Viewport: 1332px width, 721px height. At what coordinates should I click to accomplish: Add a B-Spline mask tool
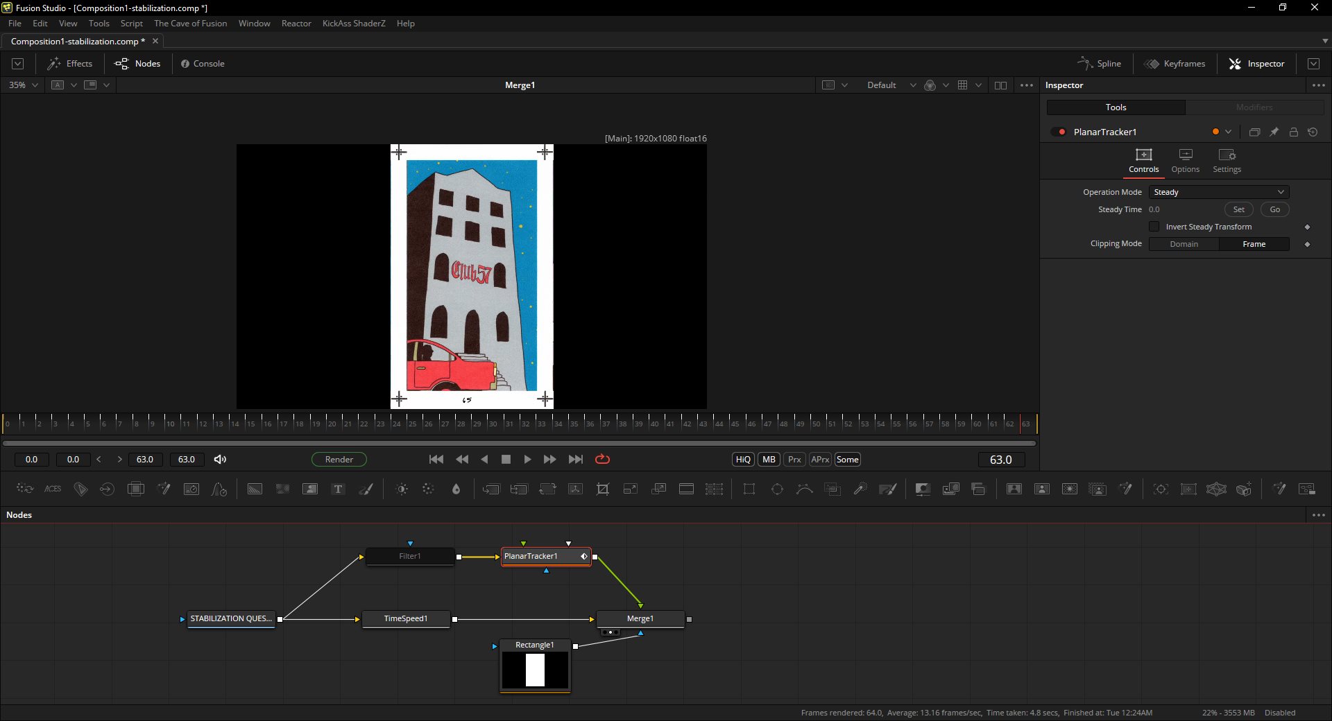click(805, 489)
